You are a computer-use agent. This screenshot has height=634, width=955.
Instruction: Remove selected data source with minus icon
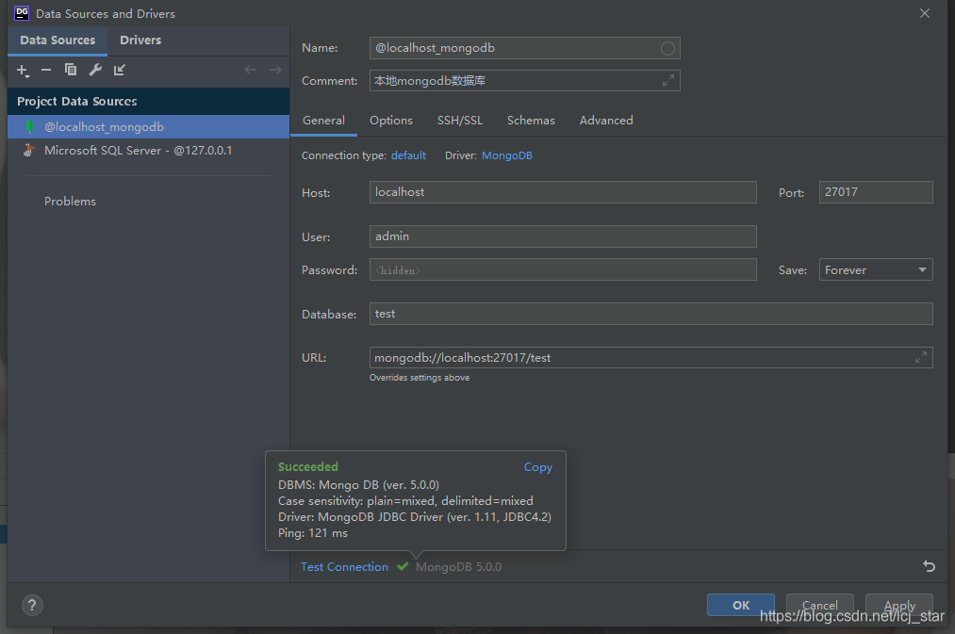[46, 70]
